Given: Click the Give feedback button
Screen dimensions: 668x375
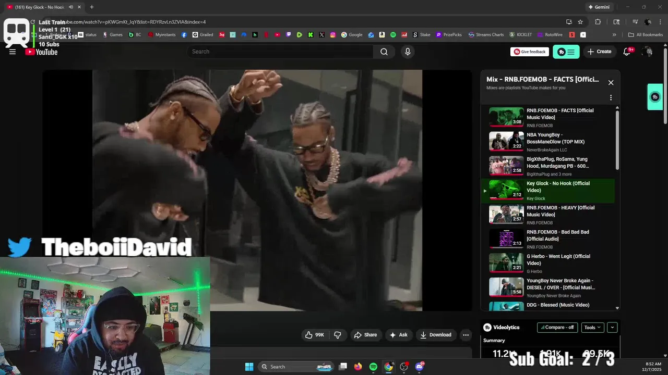Looking at the screenshot, I should 530,52.
